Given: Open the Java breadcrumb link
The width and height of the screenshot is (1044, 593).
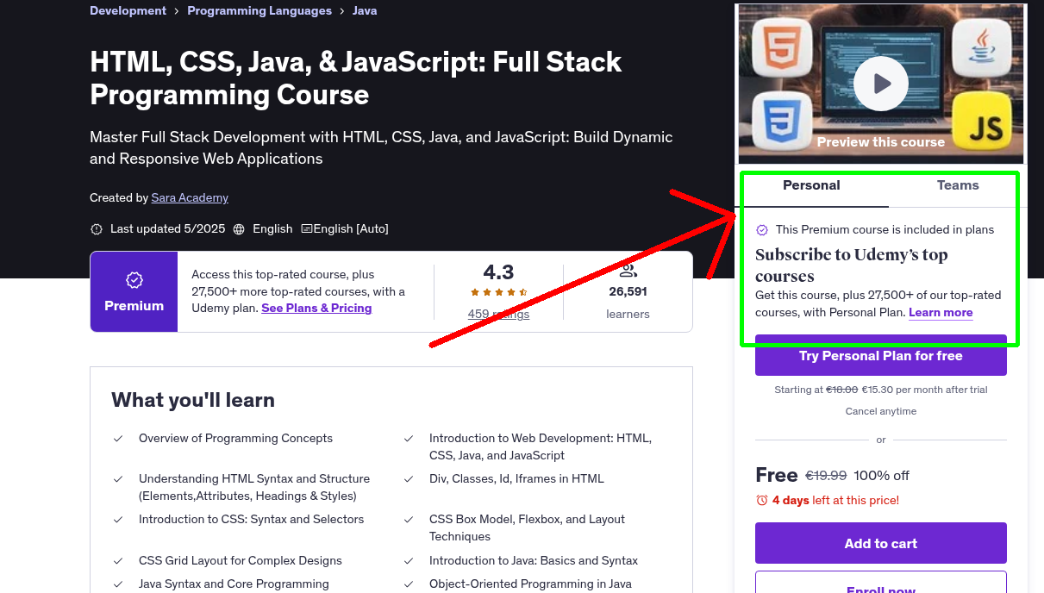Looking at the screenshot, I should pos(365,11).
